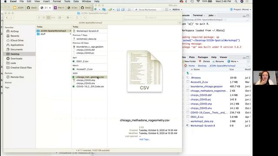Open Wi-Fi menu in menu bar

click(x=198, y=1)
